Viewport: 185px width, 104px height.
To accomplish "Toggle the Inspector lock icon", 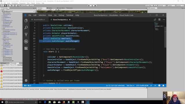I will tap(182, 8).
